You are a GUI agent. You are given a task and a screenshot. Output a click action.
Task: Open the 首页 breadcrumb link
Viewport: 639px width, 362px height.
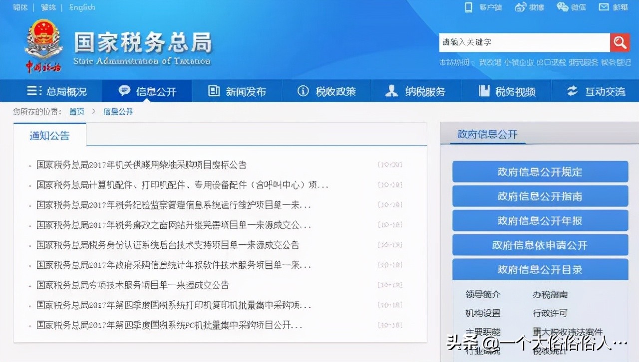[76, 111]
